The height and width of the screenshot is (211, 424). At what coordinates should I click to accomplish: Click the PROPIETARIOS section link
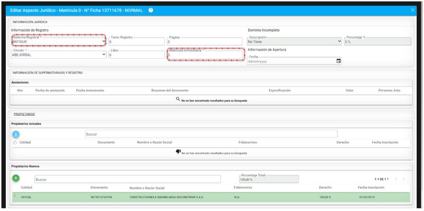[24, 114]
